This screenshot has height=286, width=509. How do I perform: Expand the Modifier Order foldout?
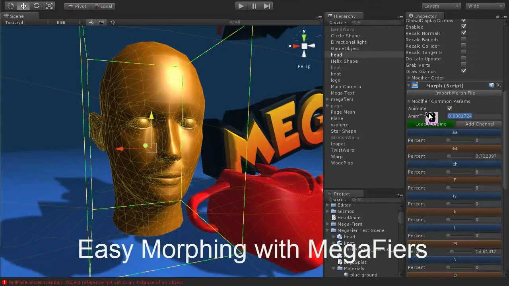[409, 78]
